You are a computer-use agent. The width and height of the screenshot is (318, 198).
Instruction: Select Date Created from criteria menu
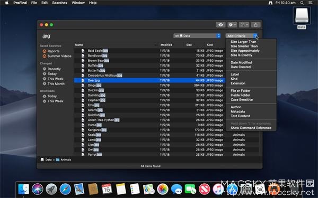(241, 67)
